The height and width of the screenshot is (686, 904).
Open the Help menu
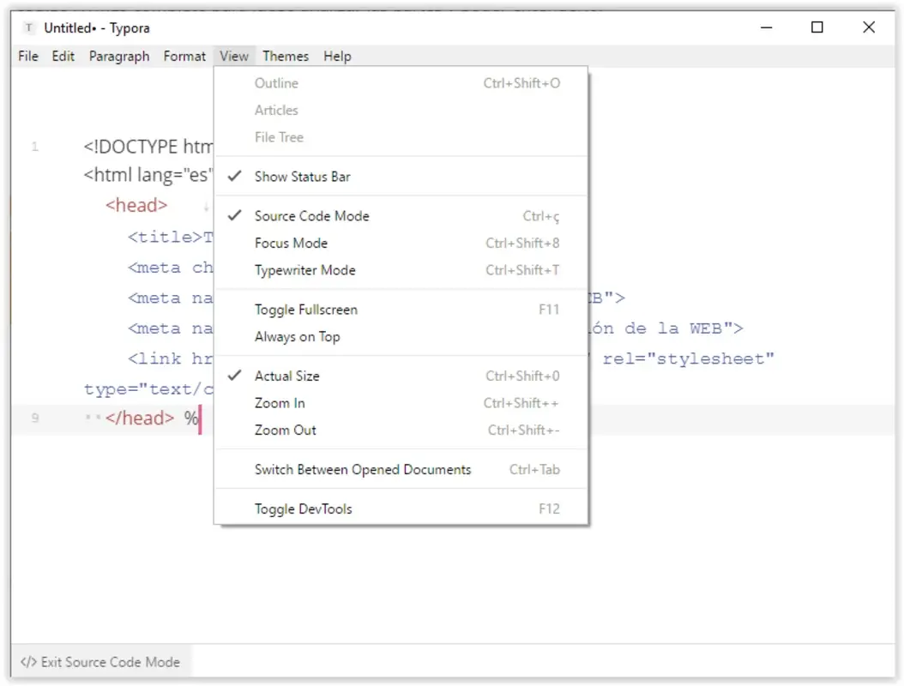(x=337, y=56)
